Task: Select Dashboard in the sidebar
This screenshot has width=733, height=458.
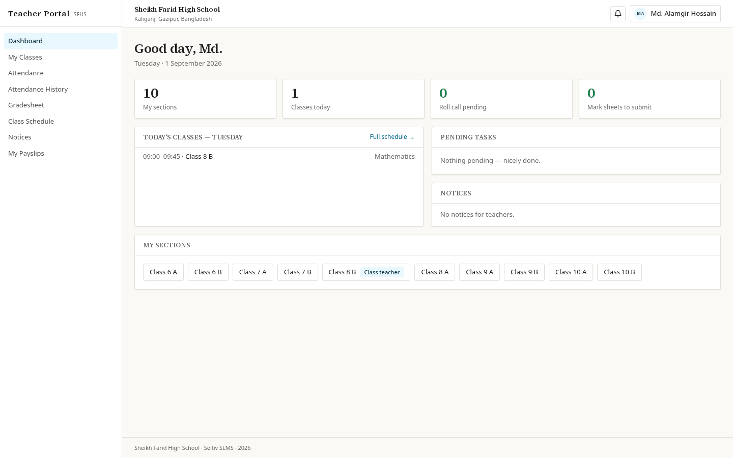Action: [x=61, y=41]
